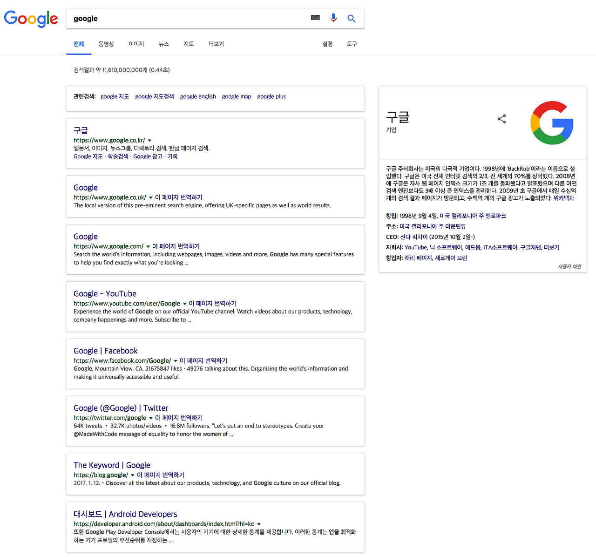Click '애드몹' subsidiary link
Viewport: 596px width, 557px height.
click(473, 248)
